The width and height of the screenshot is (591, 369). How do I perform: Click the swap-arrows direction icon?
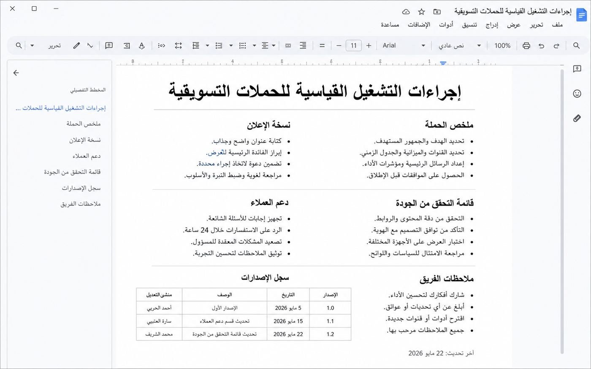178,46
